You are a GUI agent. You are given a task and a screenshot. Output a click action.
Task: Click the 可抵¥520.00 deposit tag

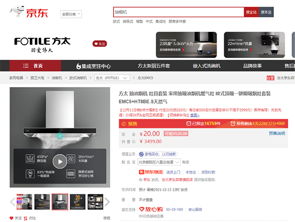pyautogui.click(x=176, y=134)
